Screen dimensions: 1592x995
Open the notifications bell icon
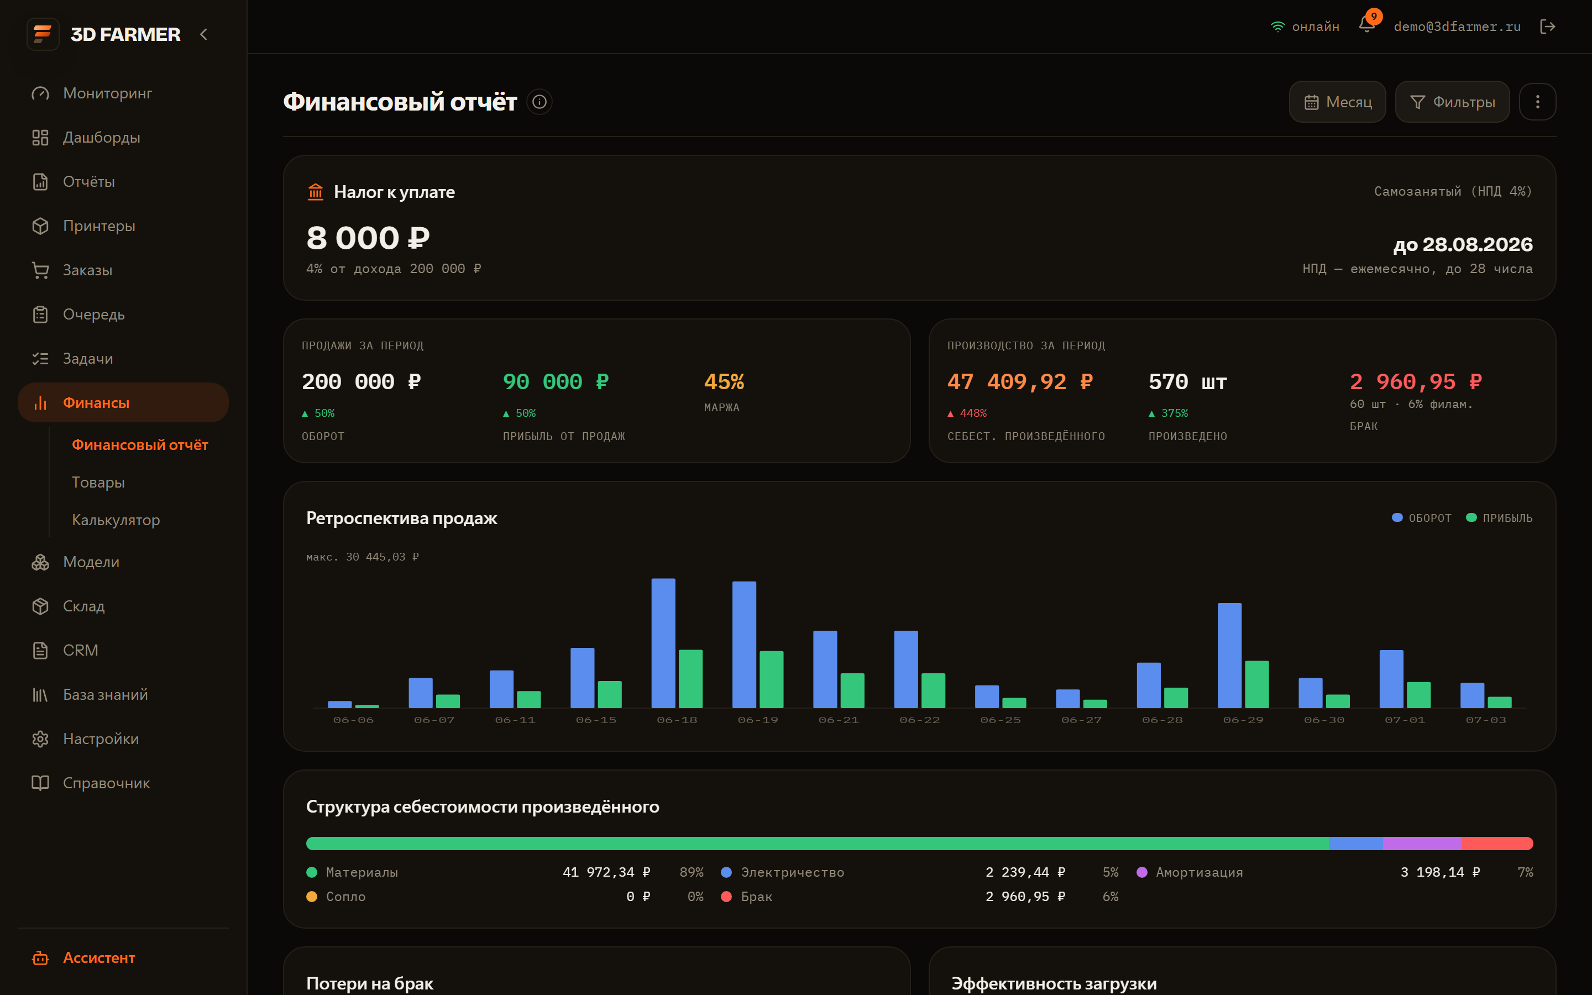1366,25
